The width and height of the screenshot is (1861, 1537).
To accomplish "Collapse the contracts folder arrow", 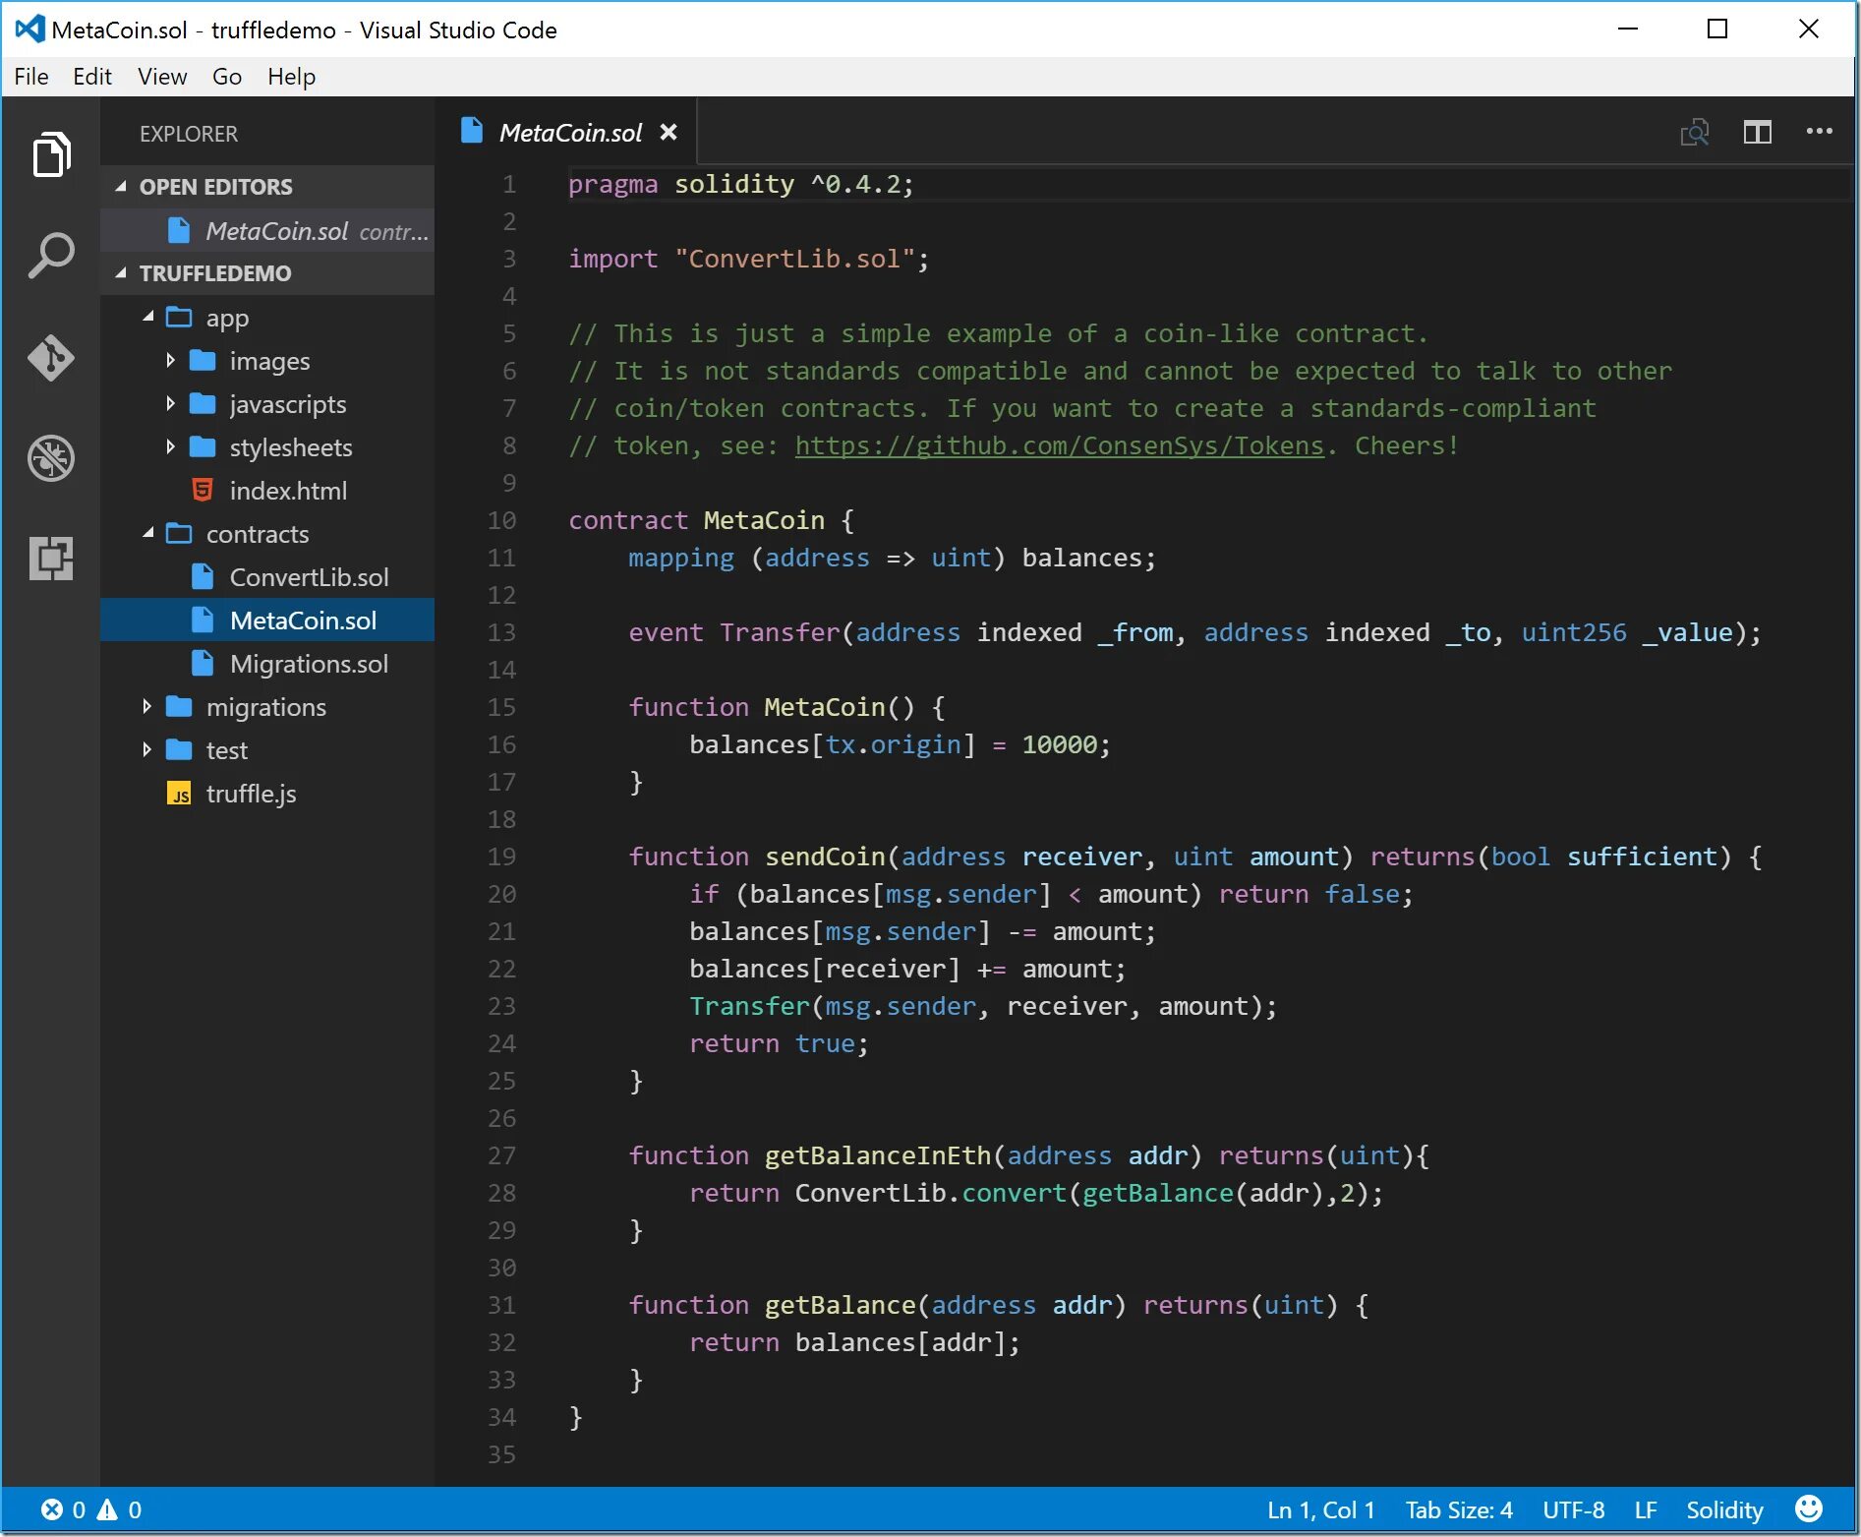I will click(x=148, y=532).
